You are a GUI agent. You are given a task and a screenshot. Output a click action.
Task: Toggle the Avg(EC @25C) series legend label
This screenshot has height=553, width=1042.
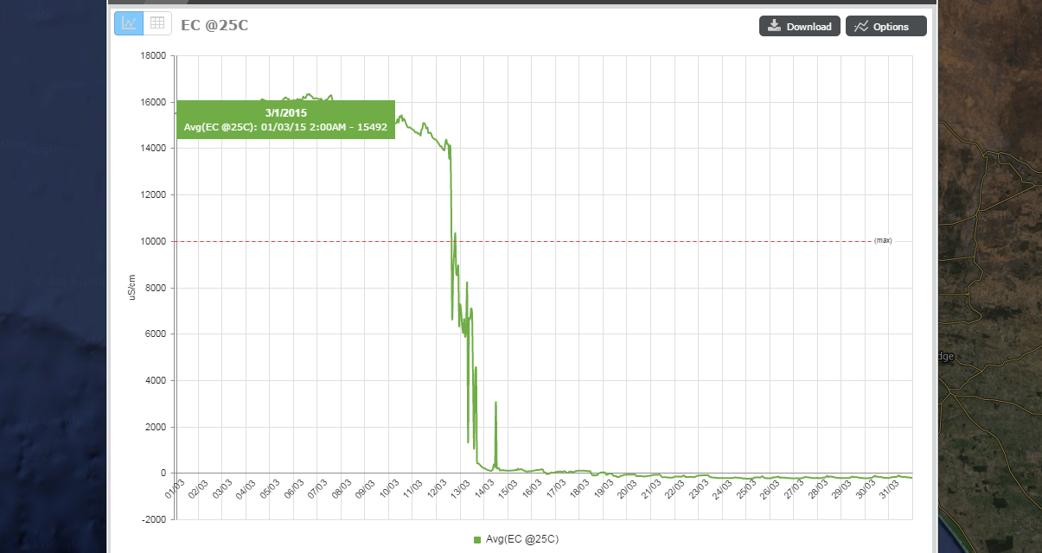pyautogui.click(x=521, y=539)
